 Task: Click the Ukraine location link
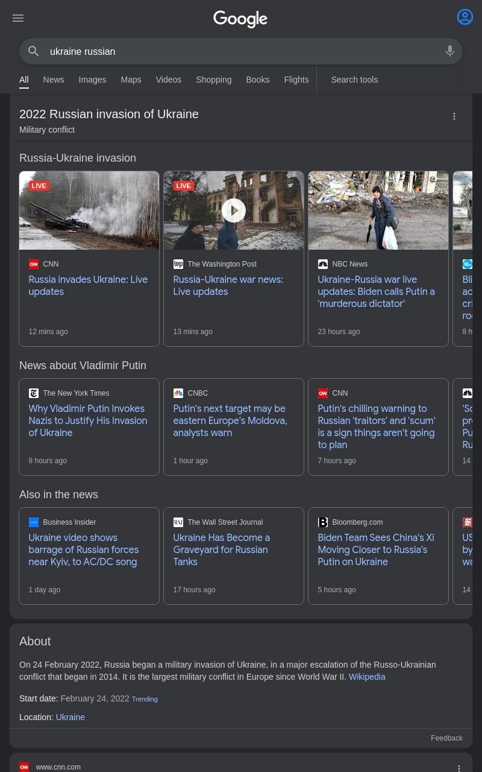click(70, 717)
